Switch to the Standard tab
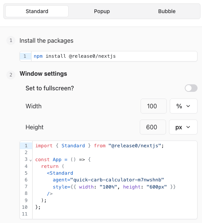This screenshot has width=202, height=223. click(x=37, y=11)
